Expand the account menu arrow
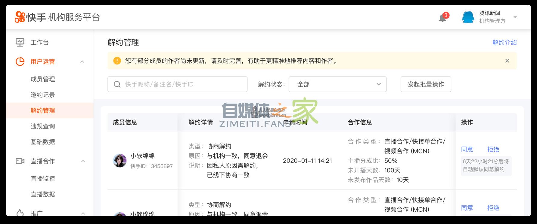537x224 pixels. click(515, 17)
